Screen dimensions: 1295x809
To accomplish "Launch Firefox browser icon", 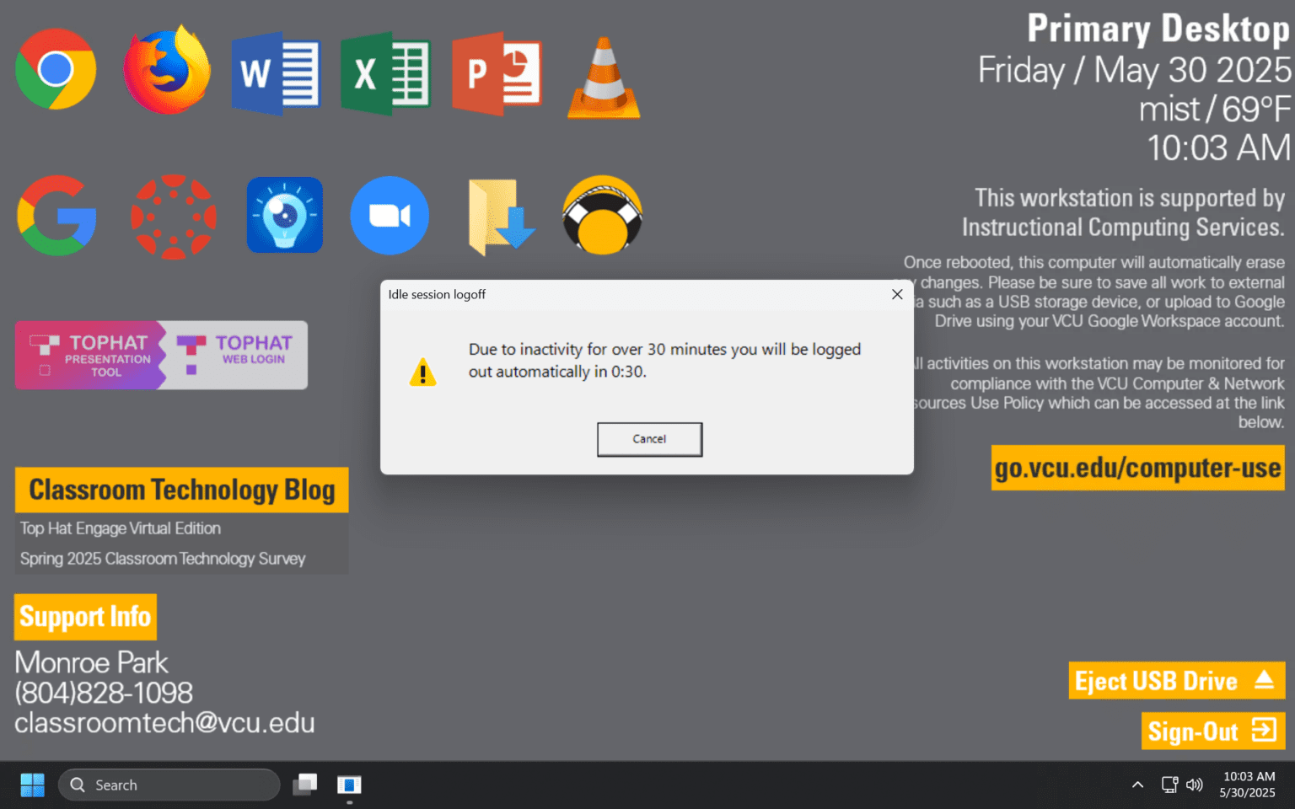I will click(x=167, y=72).
